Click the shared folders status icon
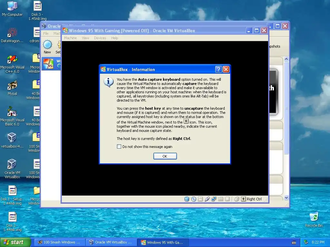The image size is (330, 247). click(220, 199)
